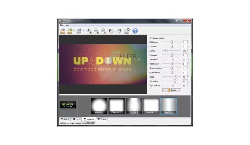Viewport: 250px width, 145px height.
Task: Click the Saturation slider handle
Action: (173, 59)
